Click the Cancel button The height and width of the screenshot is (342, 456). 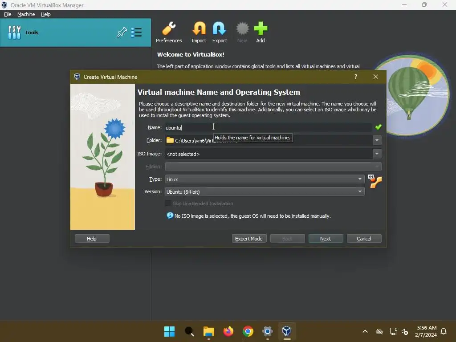click(x=364, y=239)
